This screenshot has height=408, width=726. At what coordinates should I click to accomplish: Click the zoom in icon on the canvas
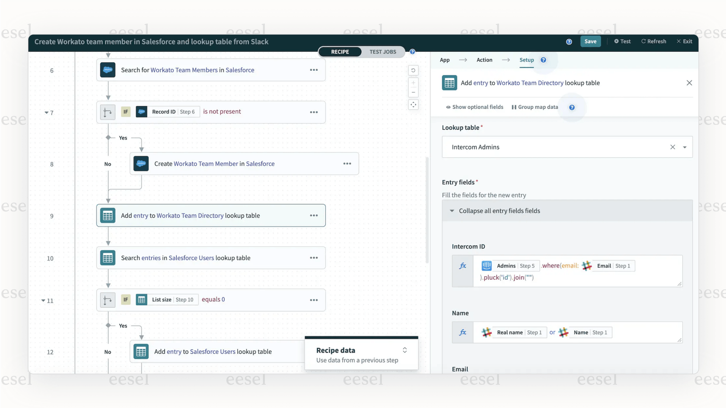click(x=413, y=82)
